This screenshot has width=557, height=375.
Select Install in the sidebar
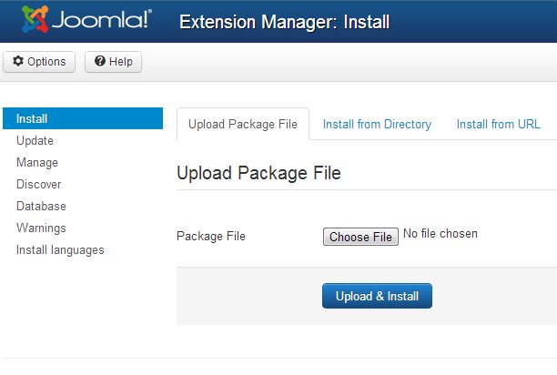click(32, 118)
